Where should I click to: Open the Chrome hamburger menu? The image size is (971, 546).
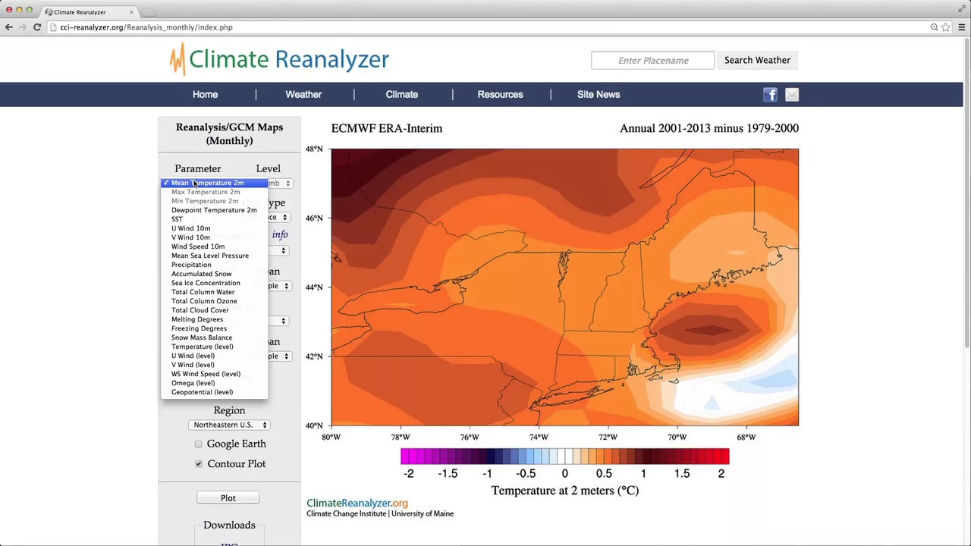(x=961, y=27)
